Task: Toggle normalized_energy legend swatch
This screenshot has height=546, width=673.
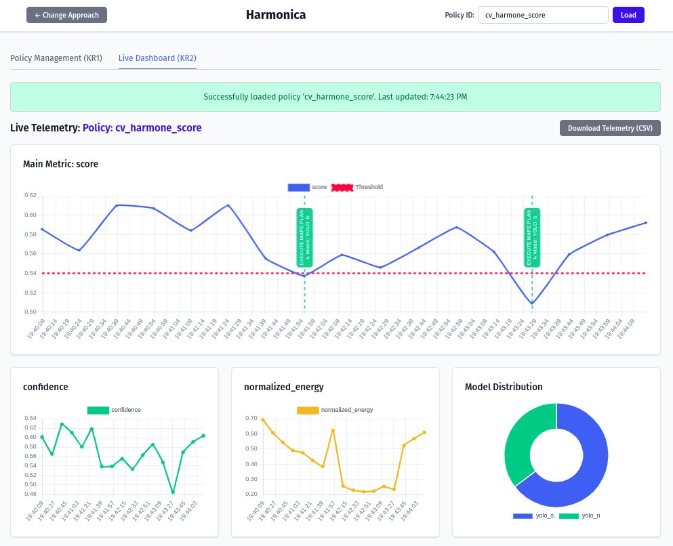Action: [x=308, y=410]
